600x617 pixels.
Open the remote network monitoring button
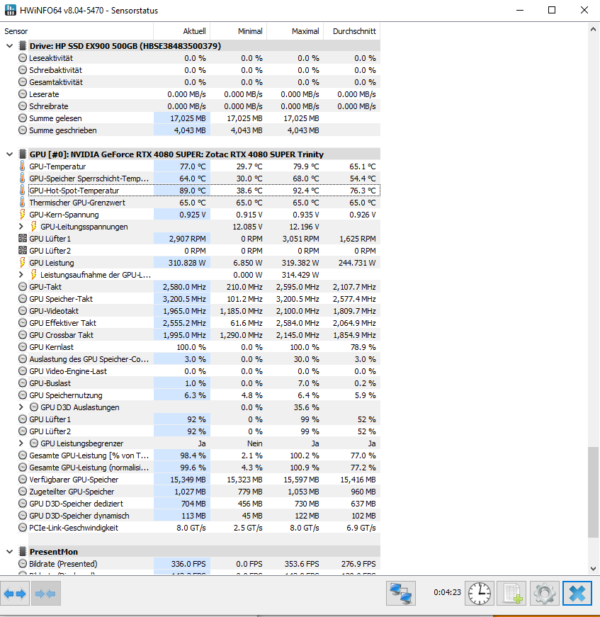(x=400, y=594)
